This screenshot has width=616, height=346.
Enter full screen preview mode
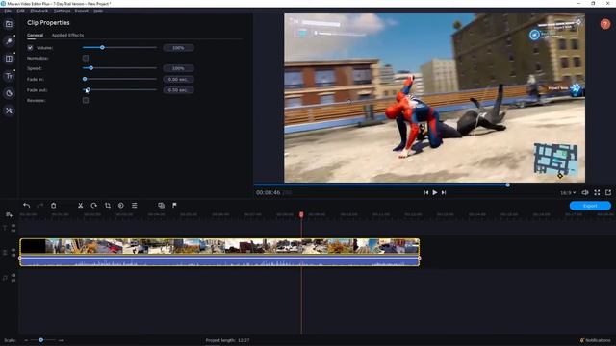coord(597,192)
